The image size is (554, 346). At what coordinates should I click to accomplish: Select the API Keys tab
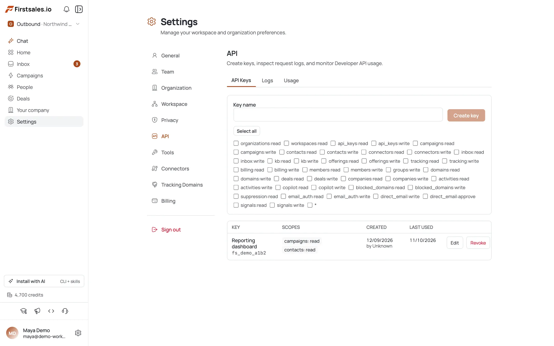point(241,80)
